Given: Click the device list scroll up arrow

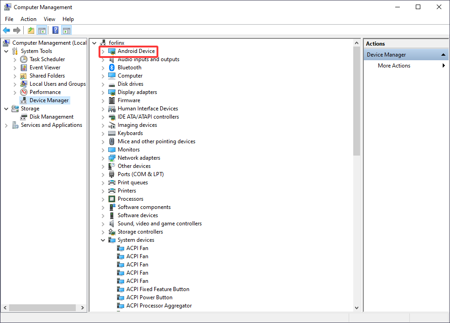Looking at the screenshot, I should click(x=356, y=43).
